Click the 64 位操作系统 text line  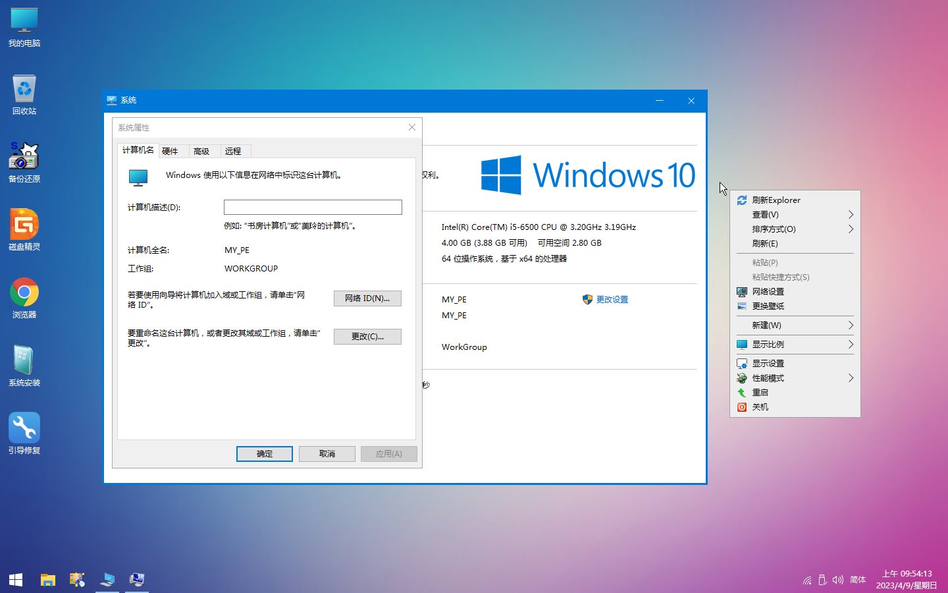pos(504,259)
